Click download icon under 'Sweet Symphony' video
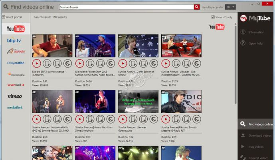Screen dimensions: 275x160 (x=90, y=119)
